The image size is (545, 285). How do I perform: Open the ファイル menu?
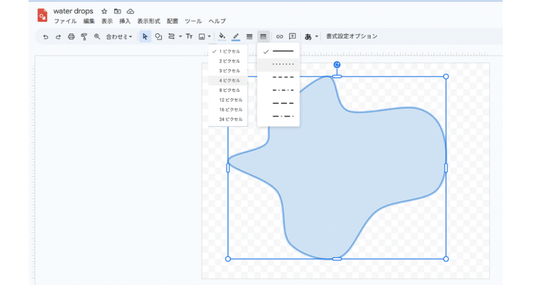(x=65, y=21)
